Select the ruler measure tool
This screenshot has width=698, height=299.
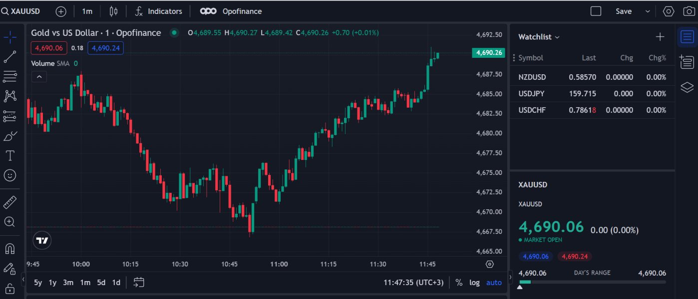pos(10,202)
